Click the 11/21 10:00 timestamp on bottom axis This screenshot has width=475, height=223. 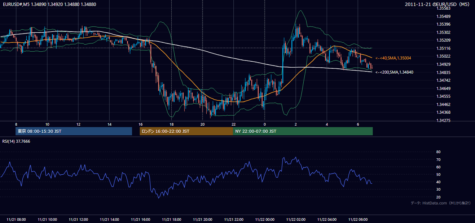[47, 220]
